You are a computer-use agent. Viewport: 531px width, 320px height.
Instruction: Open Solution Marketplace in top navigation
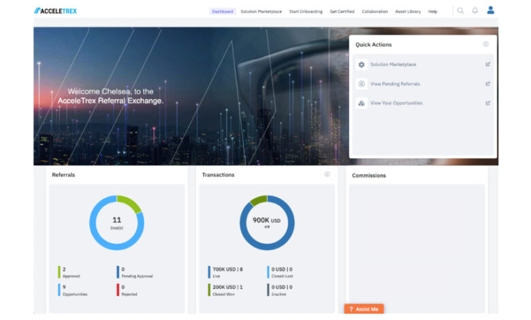coord(261,12)
